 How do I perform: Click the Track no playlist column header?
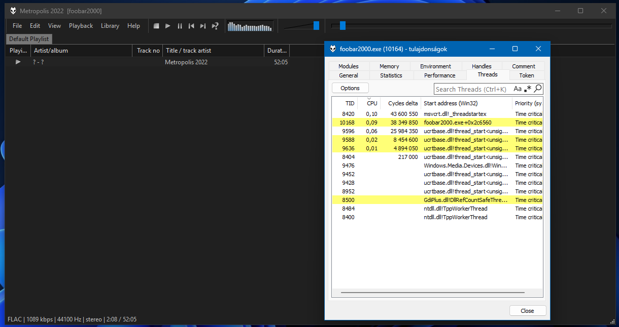click(148, 51)
